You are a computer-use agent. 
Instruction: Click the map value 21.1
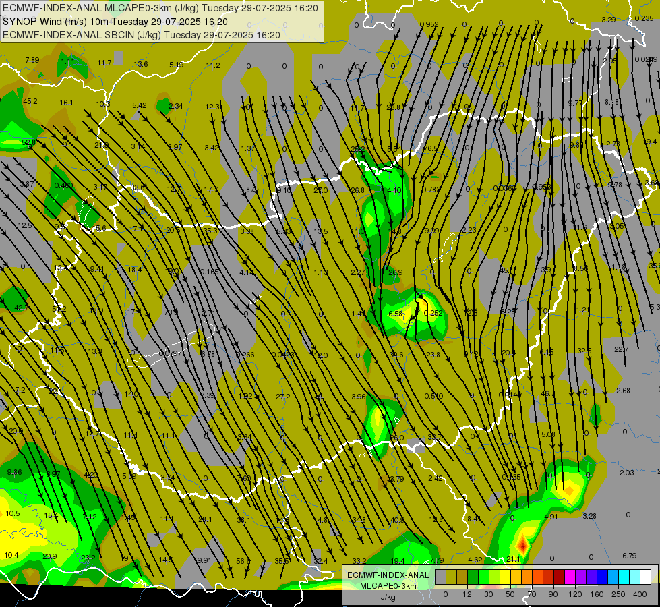513,559
